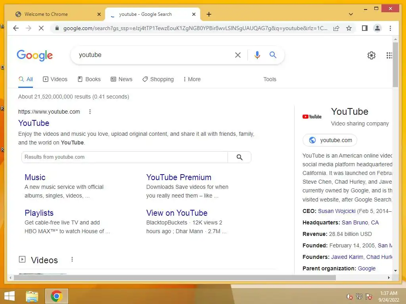View site information via padlock icon
The image size is (406, 304).
[57, 28]
